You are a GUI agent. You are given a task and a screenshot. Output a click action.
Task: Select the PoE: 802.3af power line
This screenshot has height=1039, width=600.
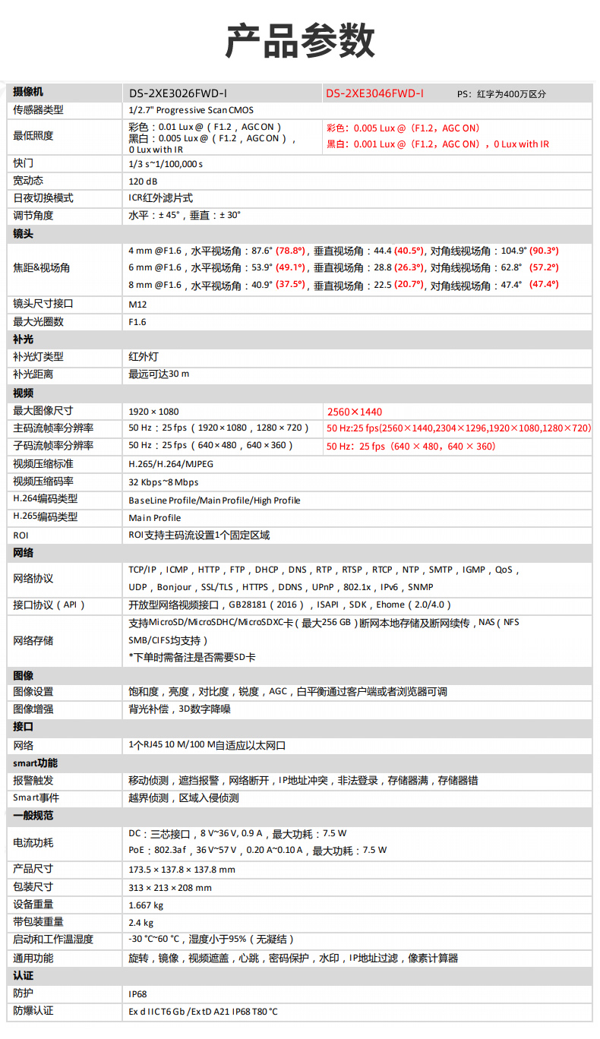pyautogui.click(x=257, y=851)
